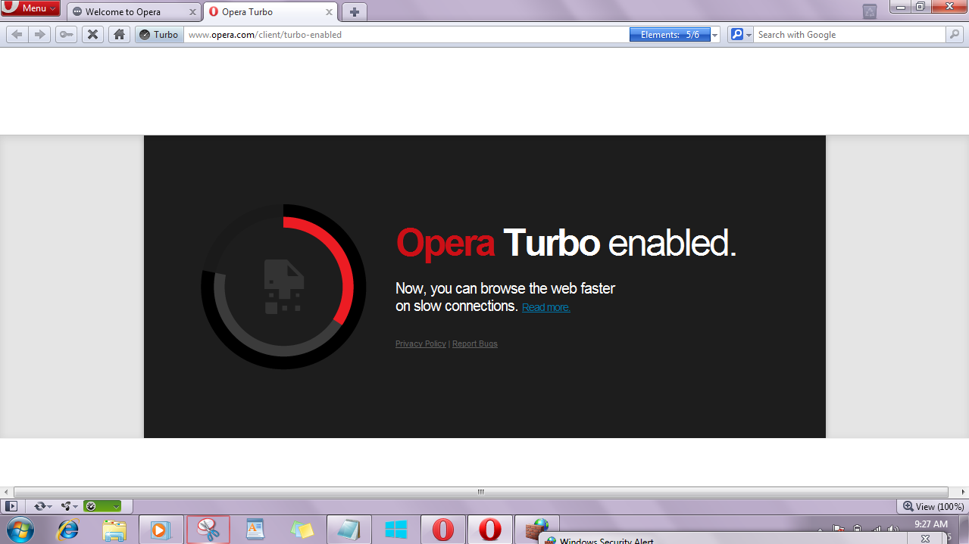Open the Opera Unite dropdown in status bar
Screen dimensions: 969x544
tap(70, 506)
